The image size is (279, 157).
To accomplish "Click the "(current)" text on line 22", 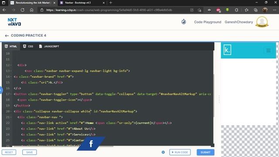I will pyautogui.click(x=143, y=123).
